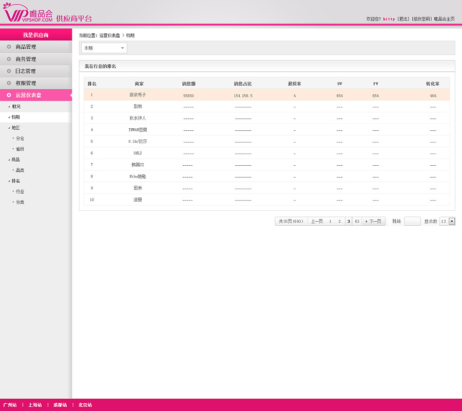Viewport: 462px width, 411px height.
Task: Click the 转化率 column header
Action: coord(433,84)
